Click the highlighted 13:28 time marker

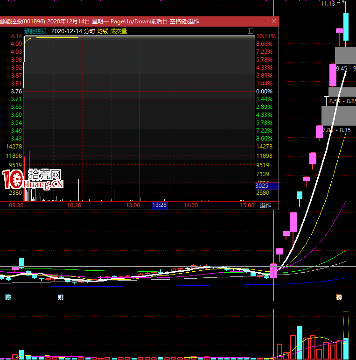click(160, 205)
